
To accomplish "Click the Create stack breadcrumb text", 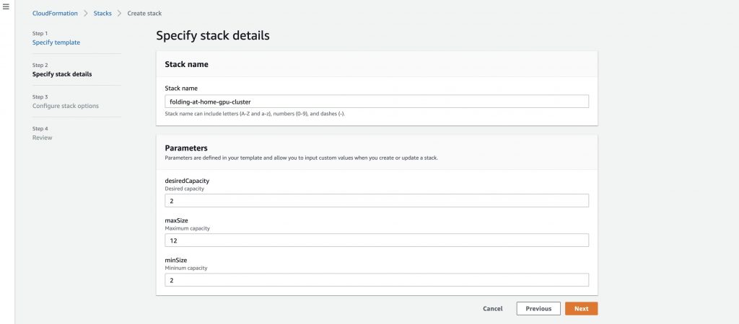I will click(x=144, y=13).
